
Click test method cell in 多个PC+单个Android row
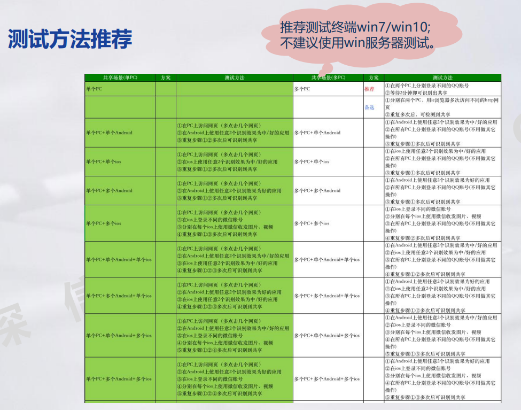[442, 133]
